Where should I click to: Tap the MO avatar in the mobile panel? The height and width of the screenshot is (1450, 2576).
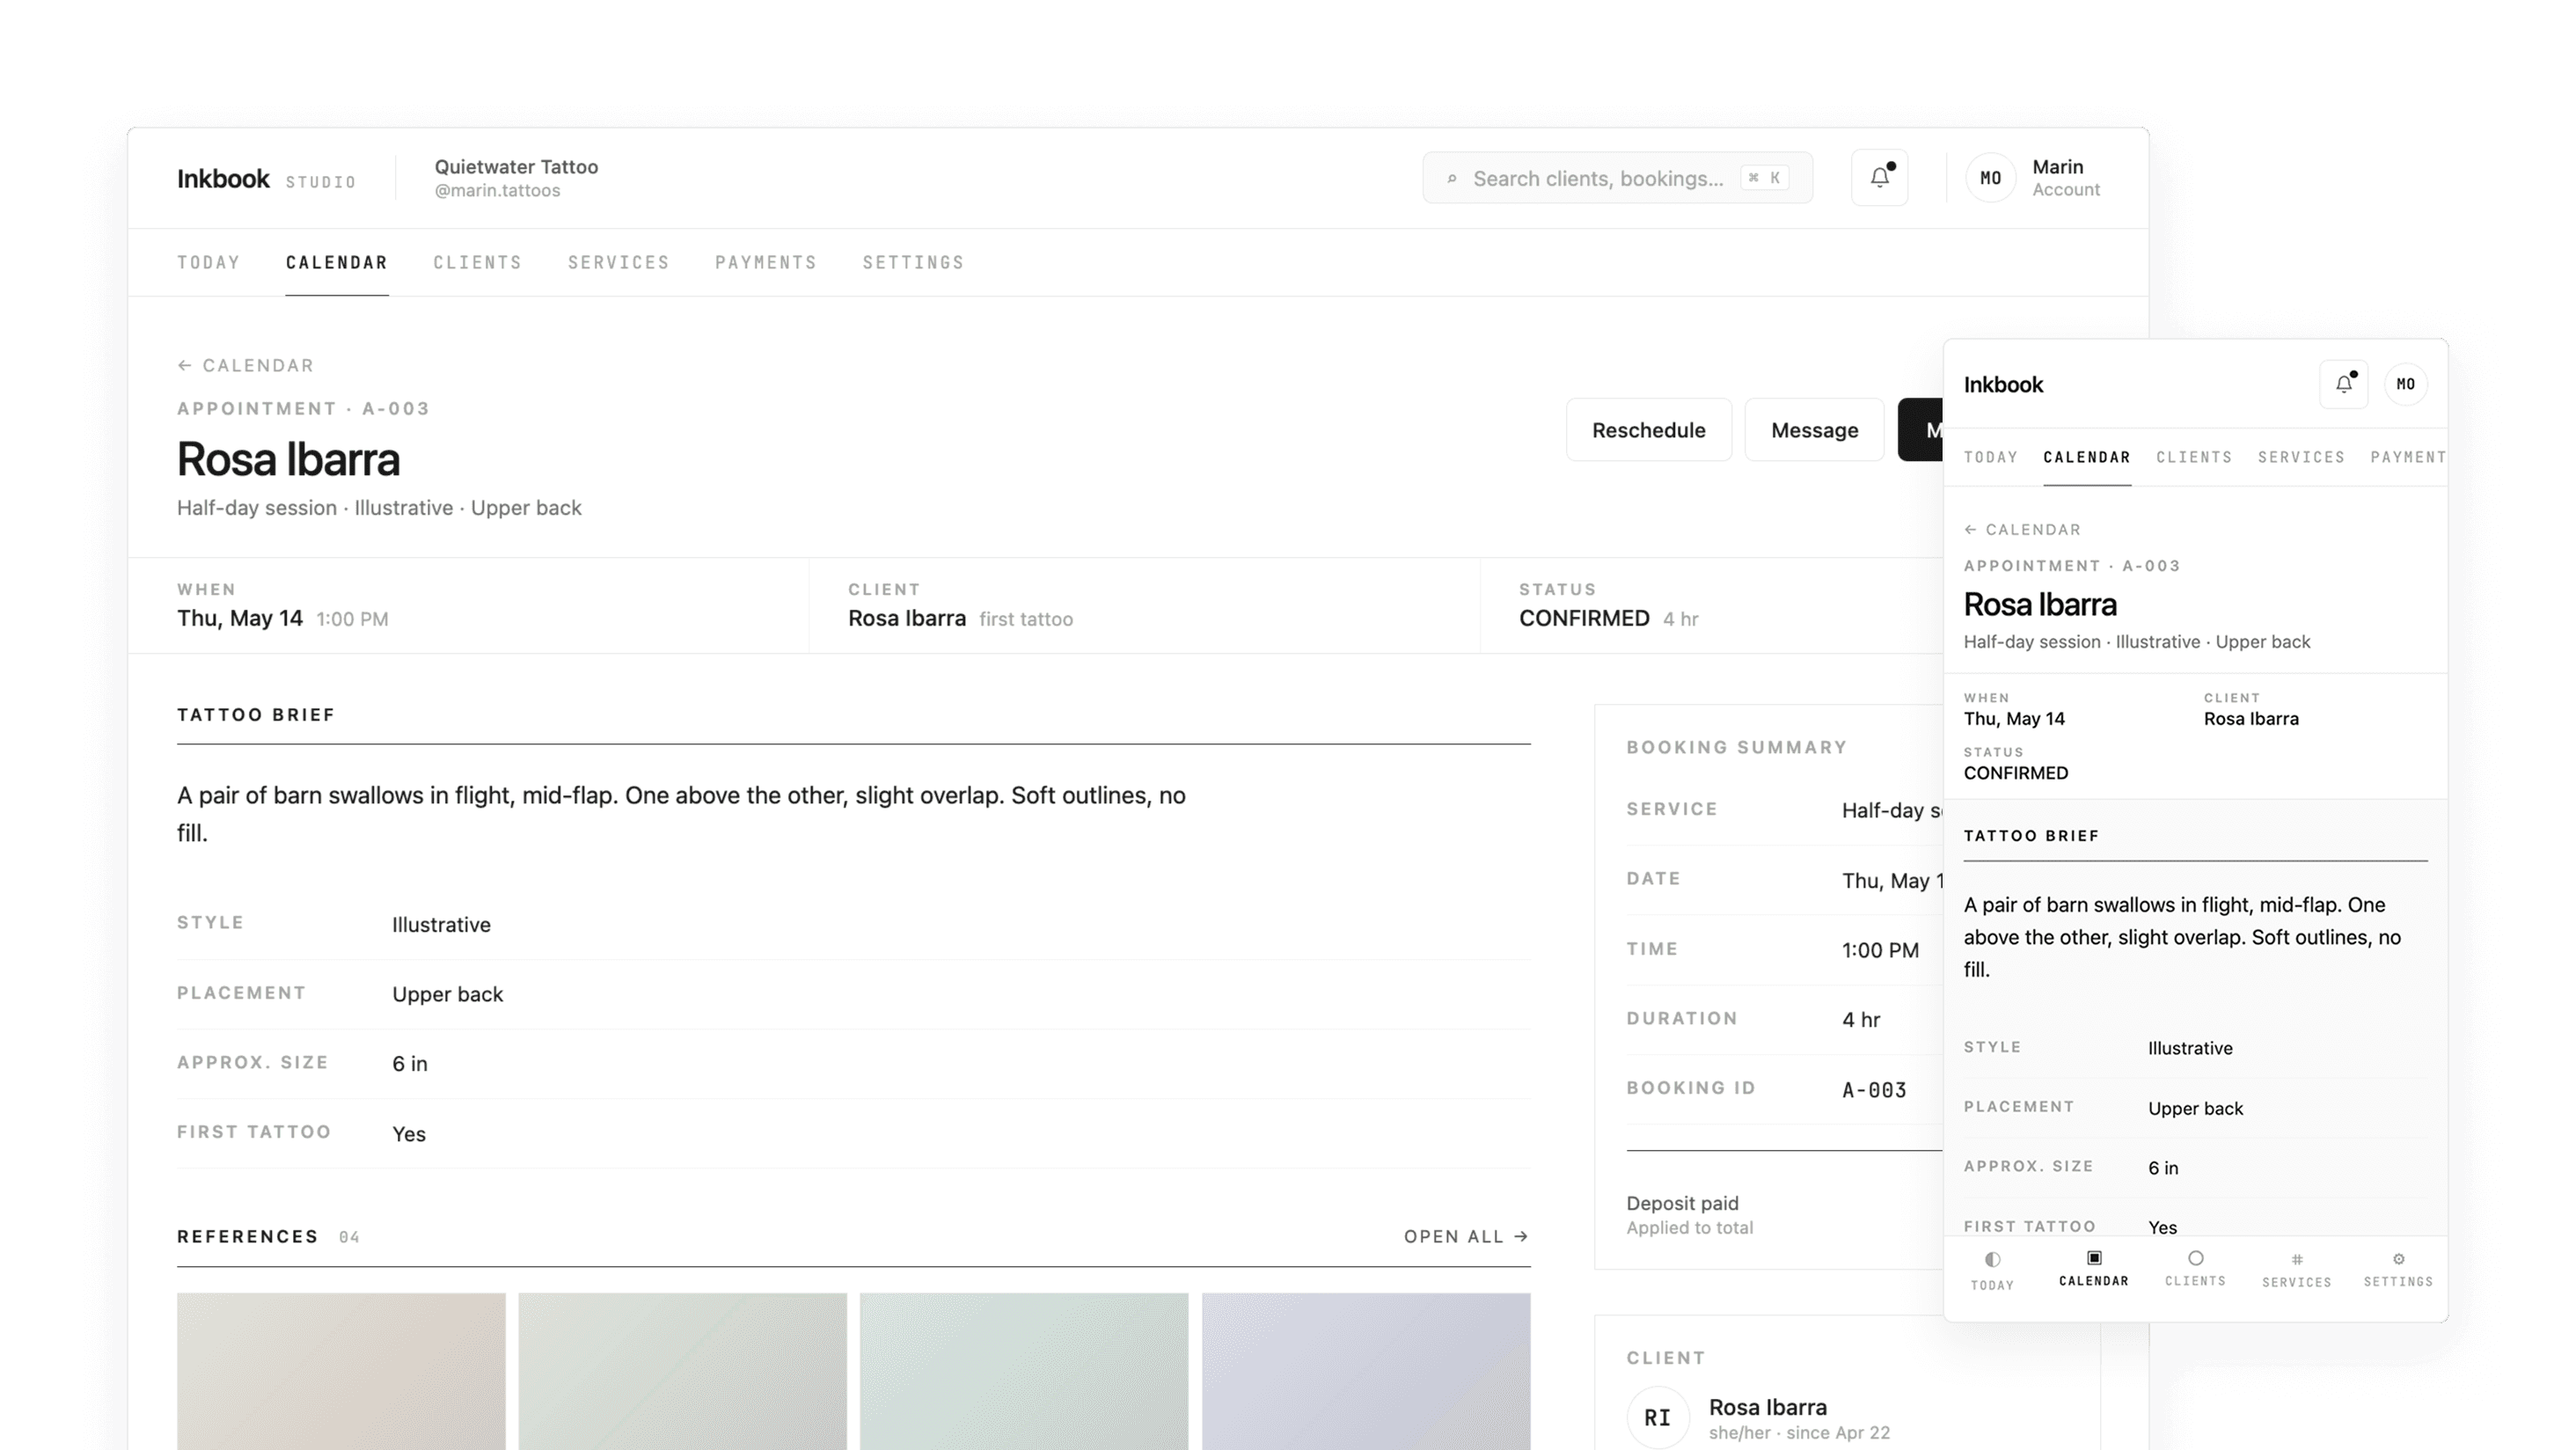tap(2406, 384)
